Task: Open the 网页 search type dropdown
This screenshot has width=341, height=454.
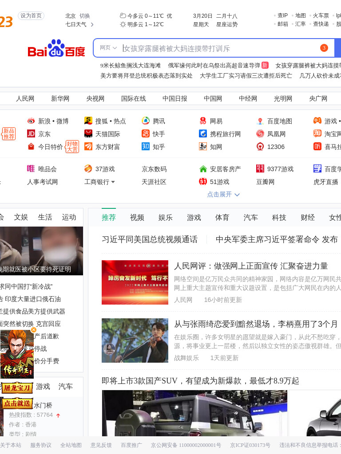Action: click(x=108, y=48)
